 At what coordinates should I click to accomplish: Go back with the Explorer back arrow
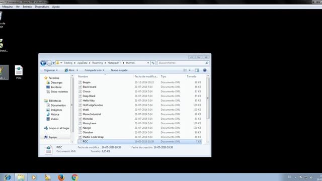(x=43, y=63)
